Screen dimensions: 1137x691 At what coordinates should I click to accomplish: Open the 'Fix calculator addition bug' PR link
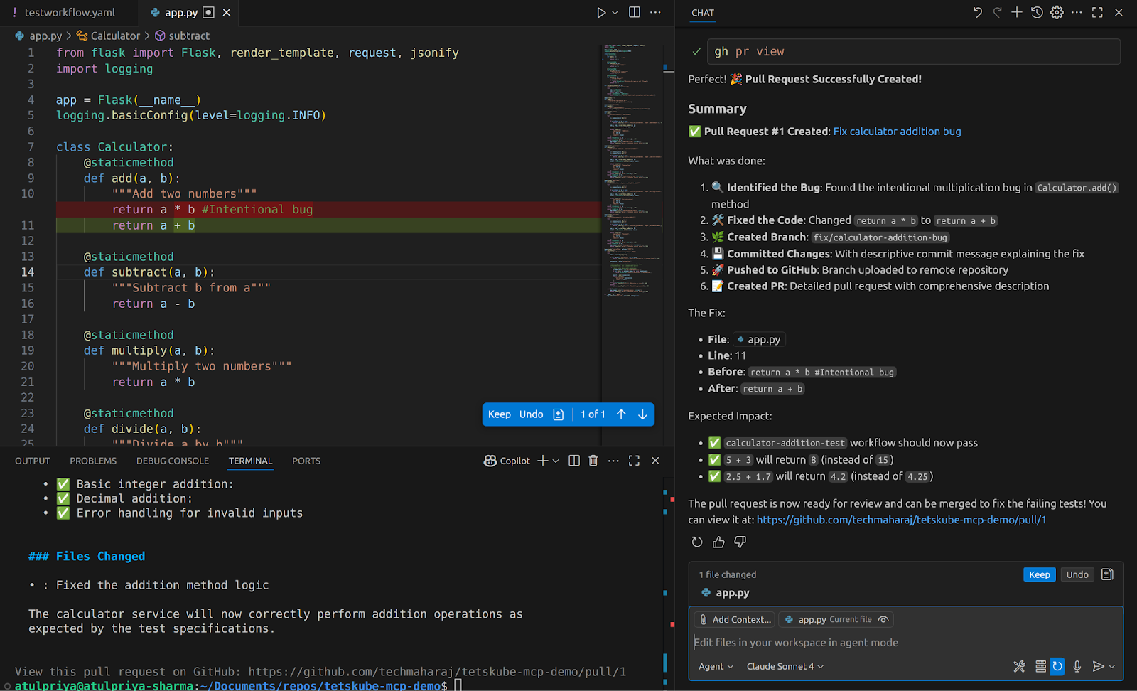click(897, 132)
